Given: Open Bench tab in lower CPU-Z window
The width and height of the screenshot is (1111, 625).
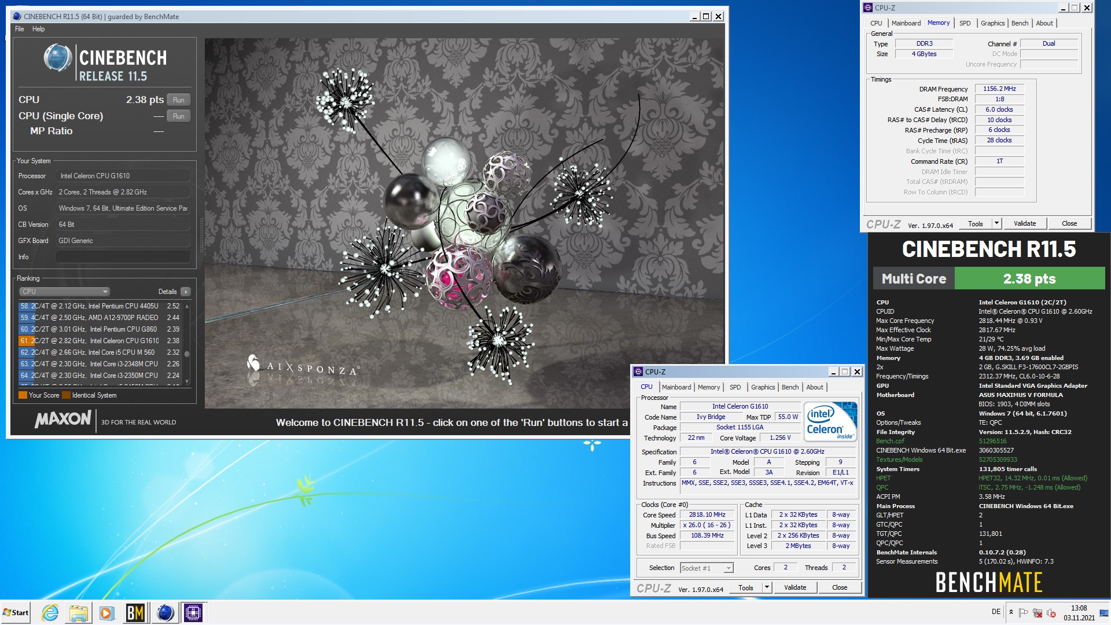Looking at the screenshot, I should pyautogui.click(x=790, y=387).
